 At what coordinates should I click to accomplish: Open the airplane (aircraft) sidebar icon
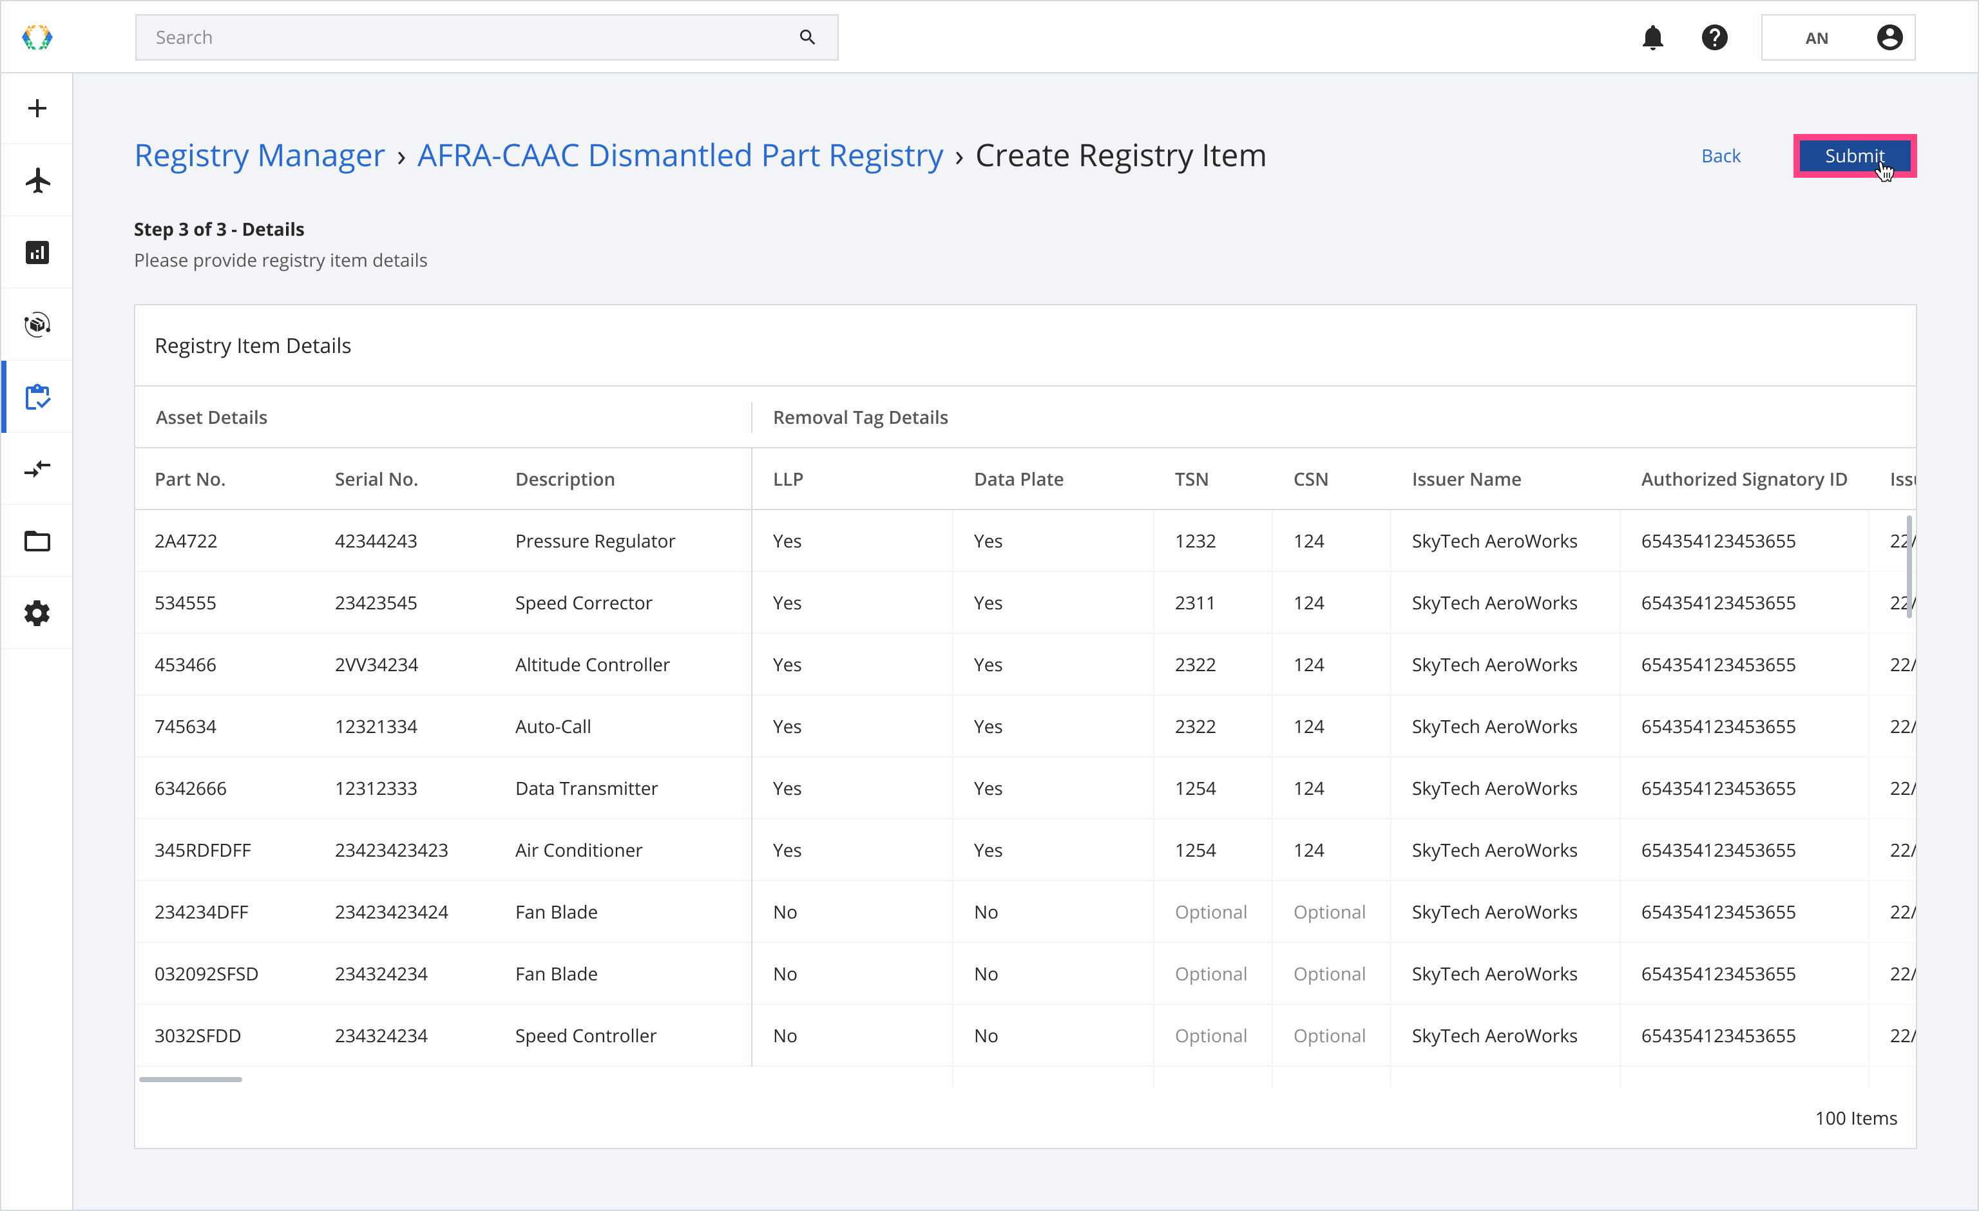[37, 180]
